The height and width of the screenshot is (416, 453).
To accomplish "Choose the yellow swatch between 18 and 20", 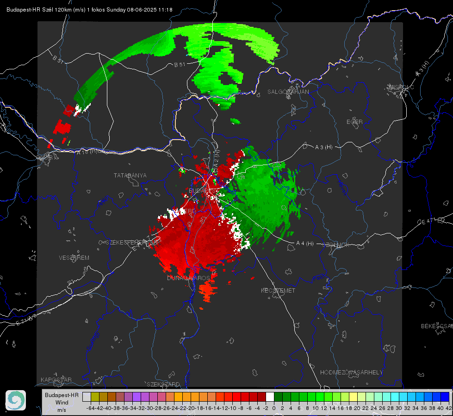I will tap(354, 397).
